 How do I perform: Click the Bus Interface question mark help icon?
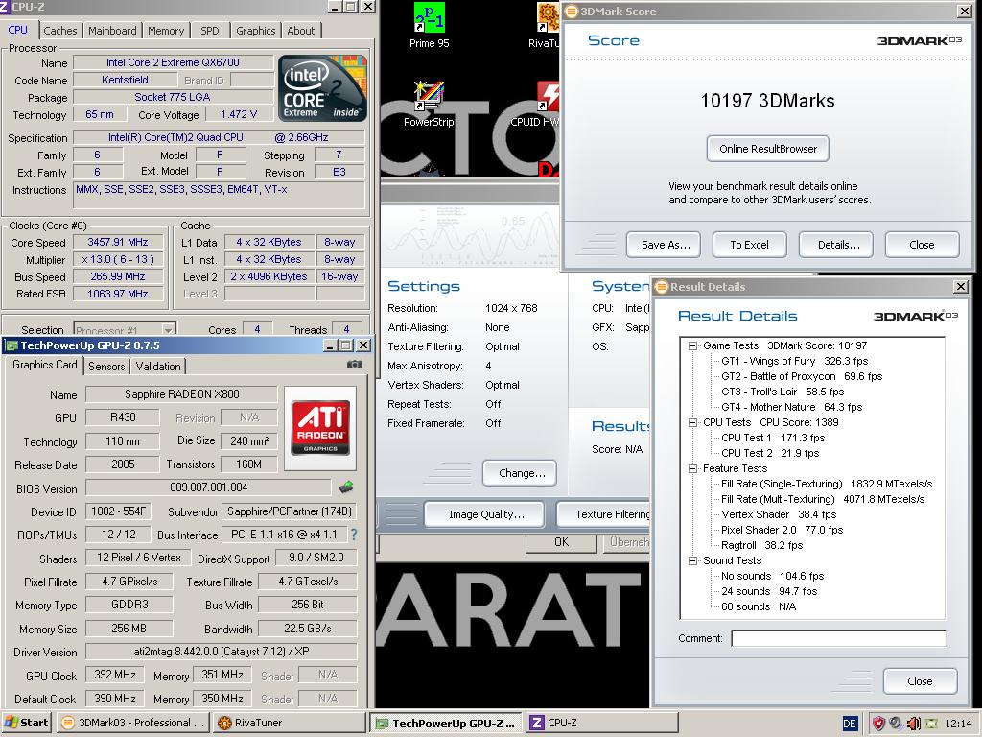click(354, 535)
